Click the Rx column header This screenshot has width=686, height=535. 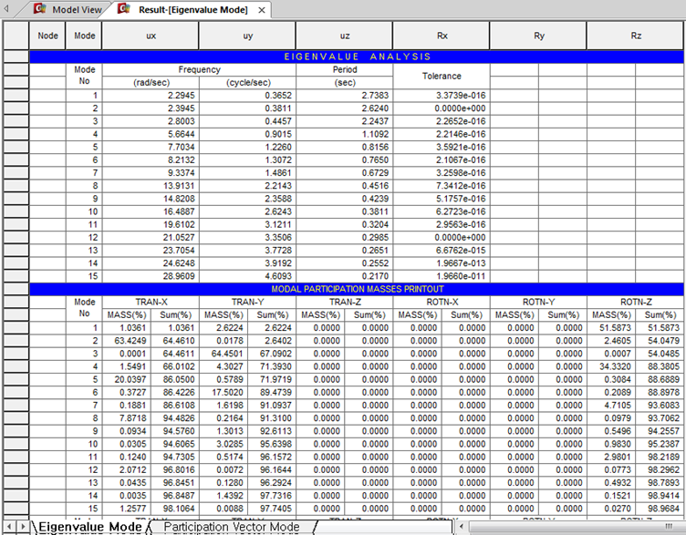pyautogui.click(x=442, y=36)
